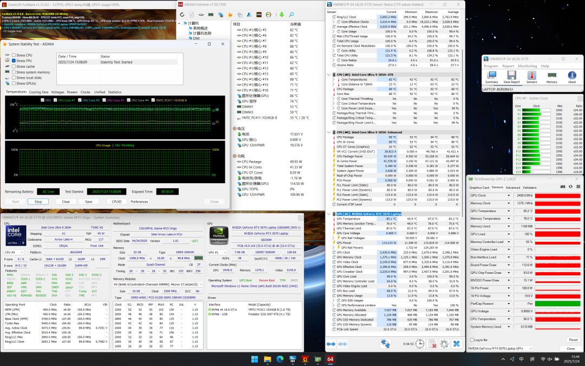Open AIDA64 memory benchmark toolbar icon
Viewport: 585px width, 366px height.
click(211, 15)
